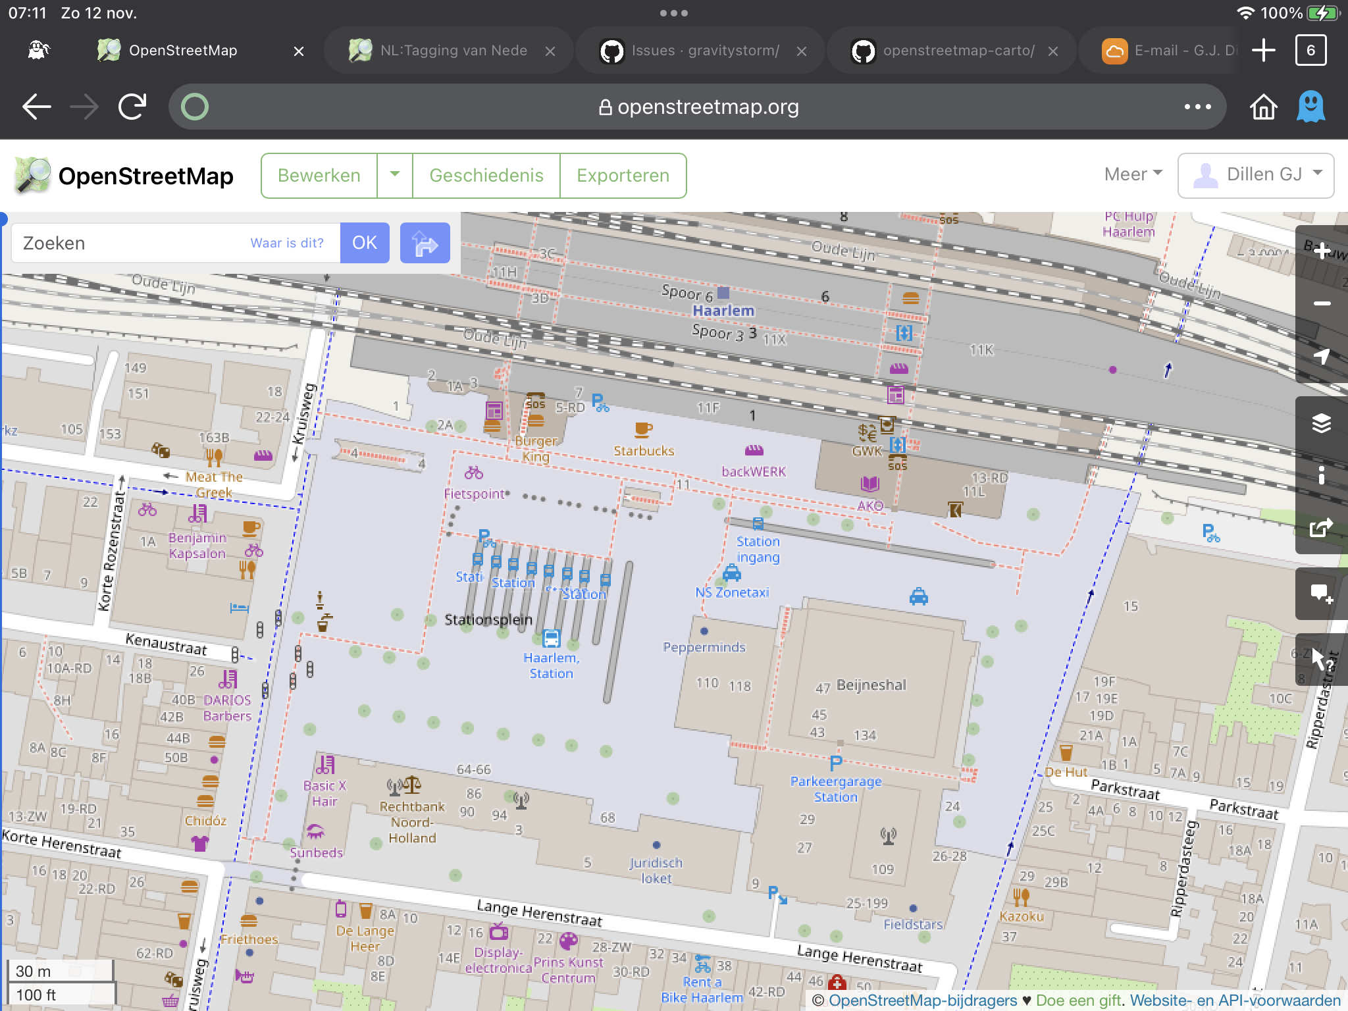Zoom in on the map
The width and height of the screenshot is (1348, 1011).
[1323, 251]
